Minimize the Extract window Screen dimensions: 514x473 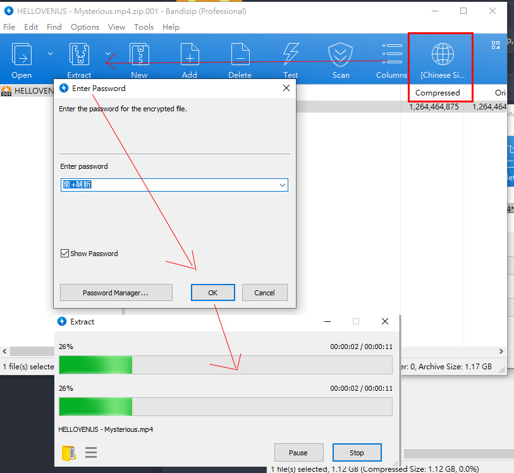pyautogui.click(x=327, y=322)
